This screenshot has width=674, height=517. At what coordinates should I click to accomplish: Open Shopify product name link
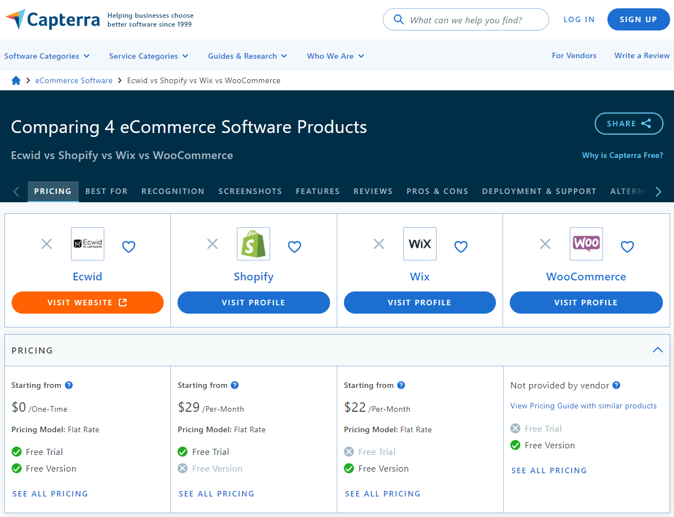(254, 277)
